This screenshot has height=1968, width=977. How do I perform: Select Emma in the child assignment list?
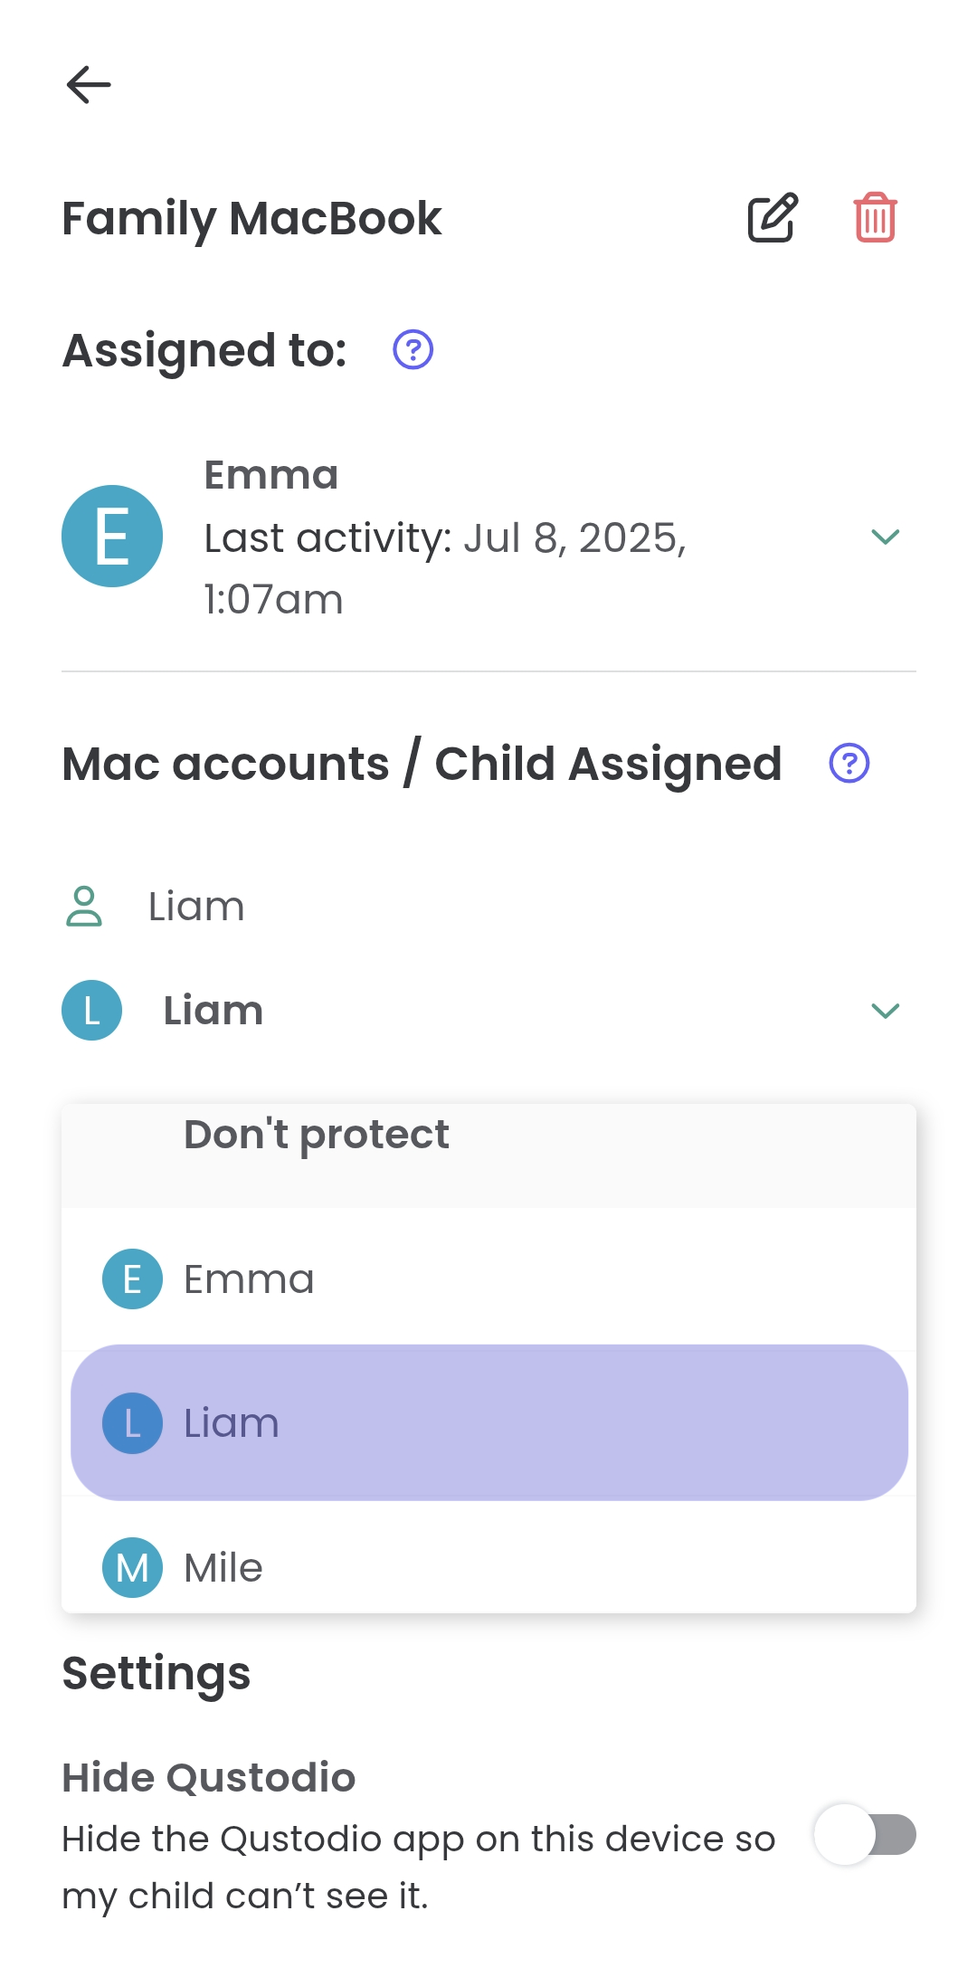click(249, 1279)
